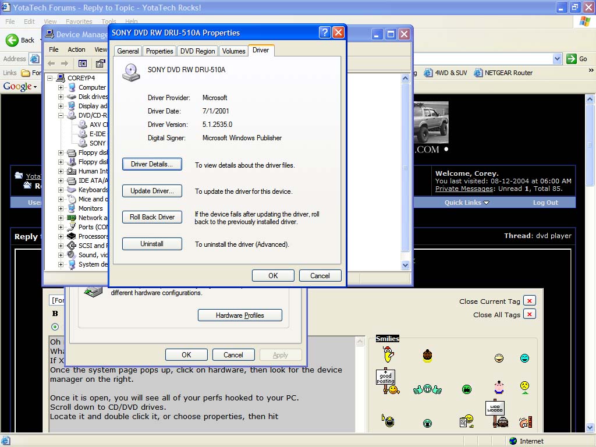Click the green Go arrow button
The width and height of the screenshot is (596, 447).
click(572, 59)
